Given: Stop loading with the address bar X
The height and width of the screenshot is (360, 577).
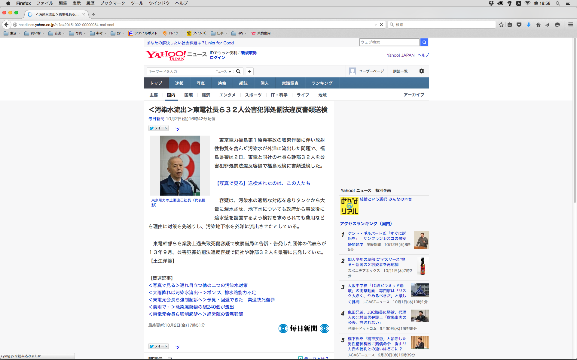Looking at the screenshot, I should [381, 25].
